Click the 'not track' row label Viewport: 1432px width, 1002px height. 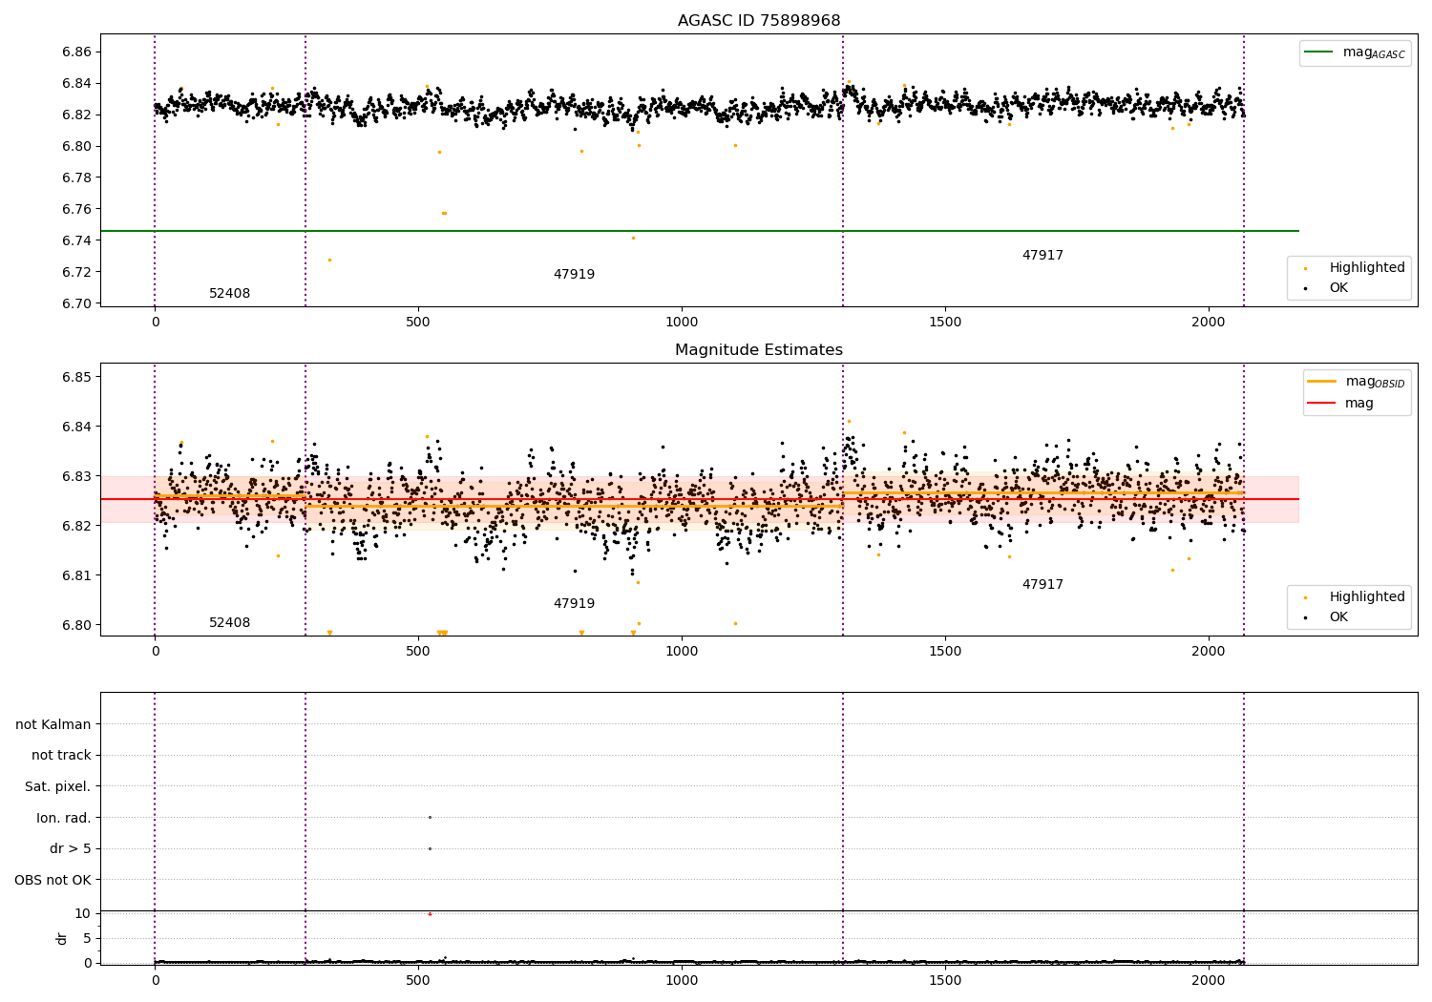pyautogui.click(x=61, y=756)
